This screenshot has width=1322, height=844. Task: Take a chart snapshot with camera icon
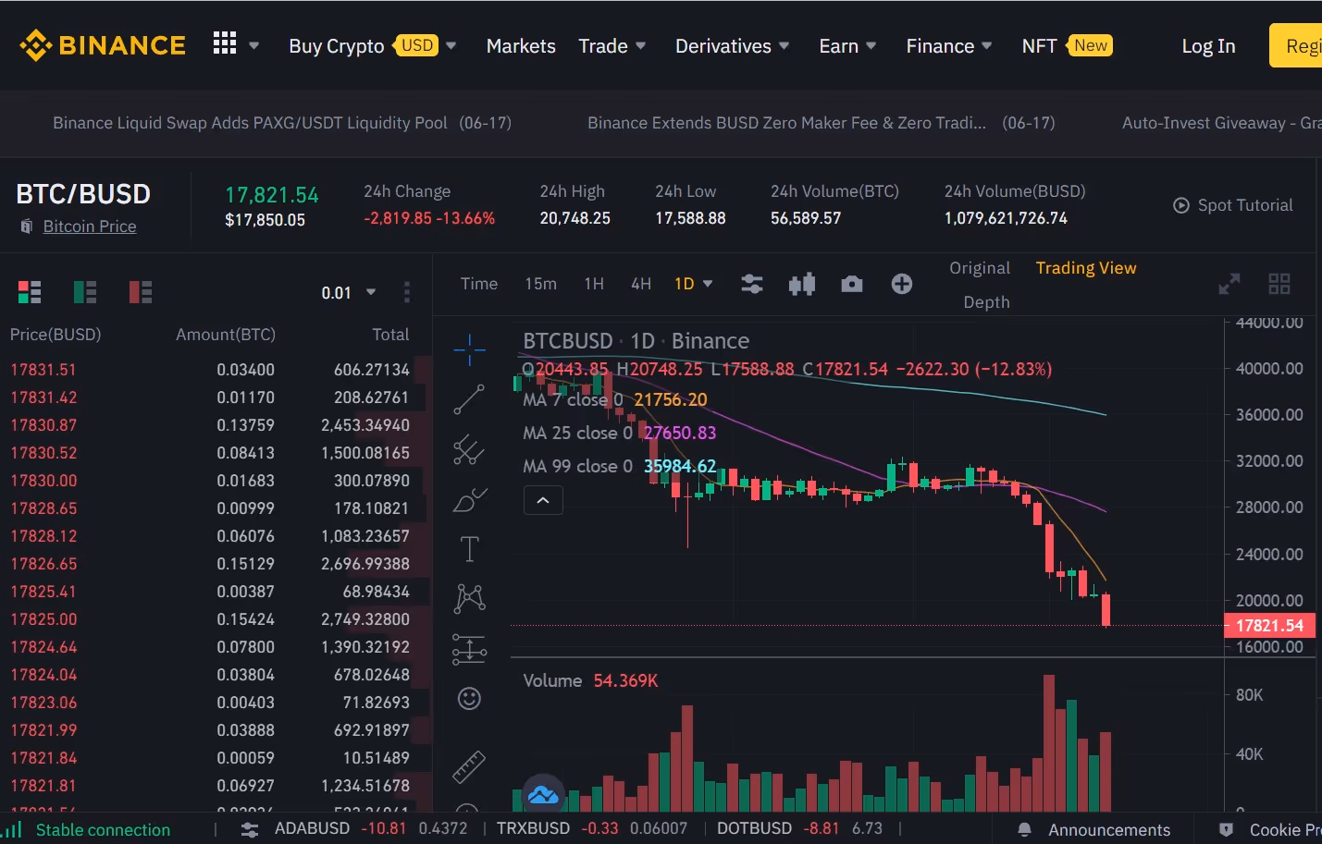pos(852,284)
